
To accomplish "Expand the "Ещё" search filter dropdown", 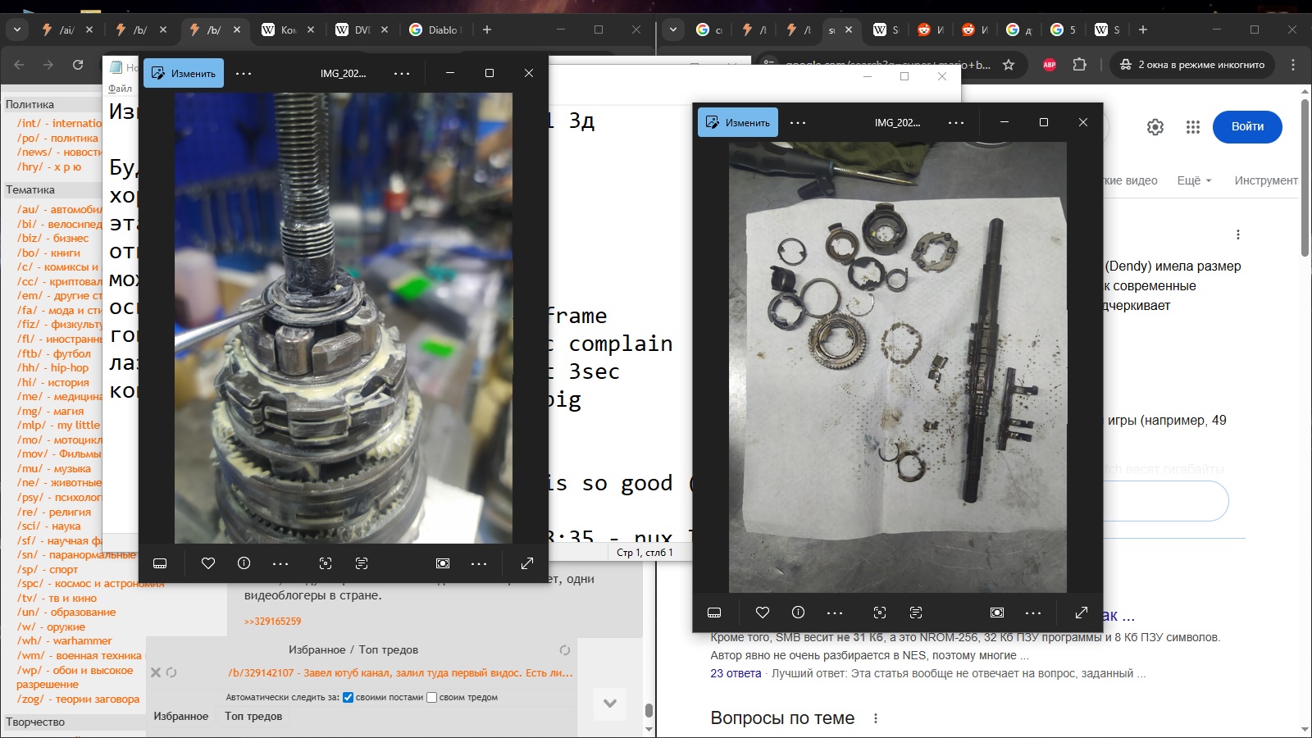I will pos(1194,180).
